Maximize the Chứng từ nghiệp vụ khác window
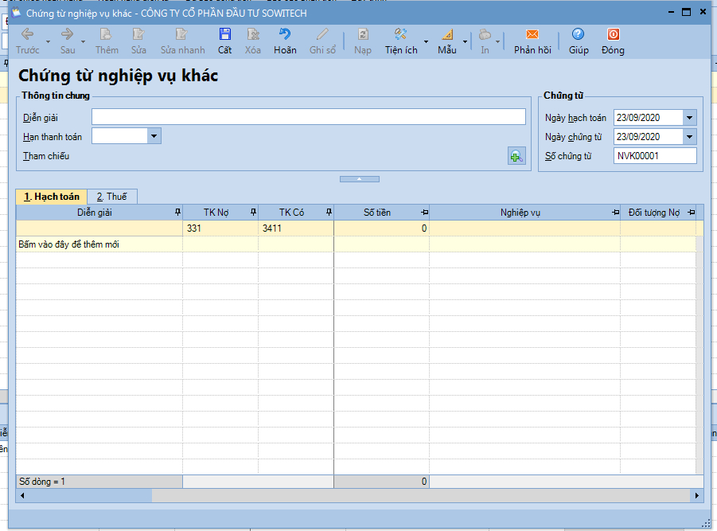The height and width of the screenshot is (531, 717). click(x=686, y=13)
